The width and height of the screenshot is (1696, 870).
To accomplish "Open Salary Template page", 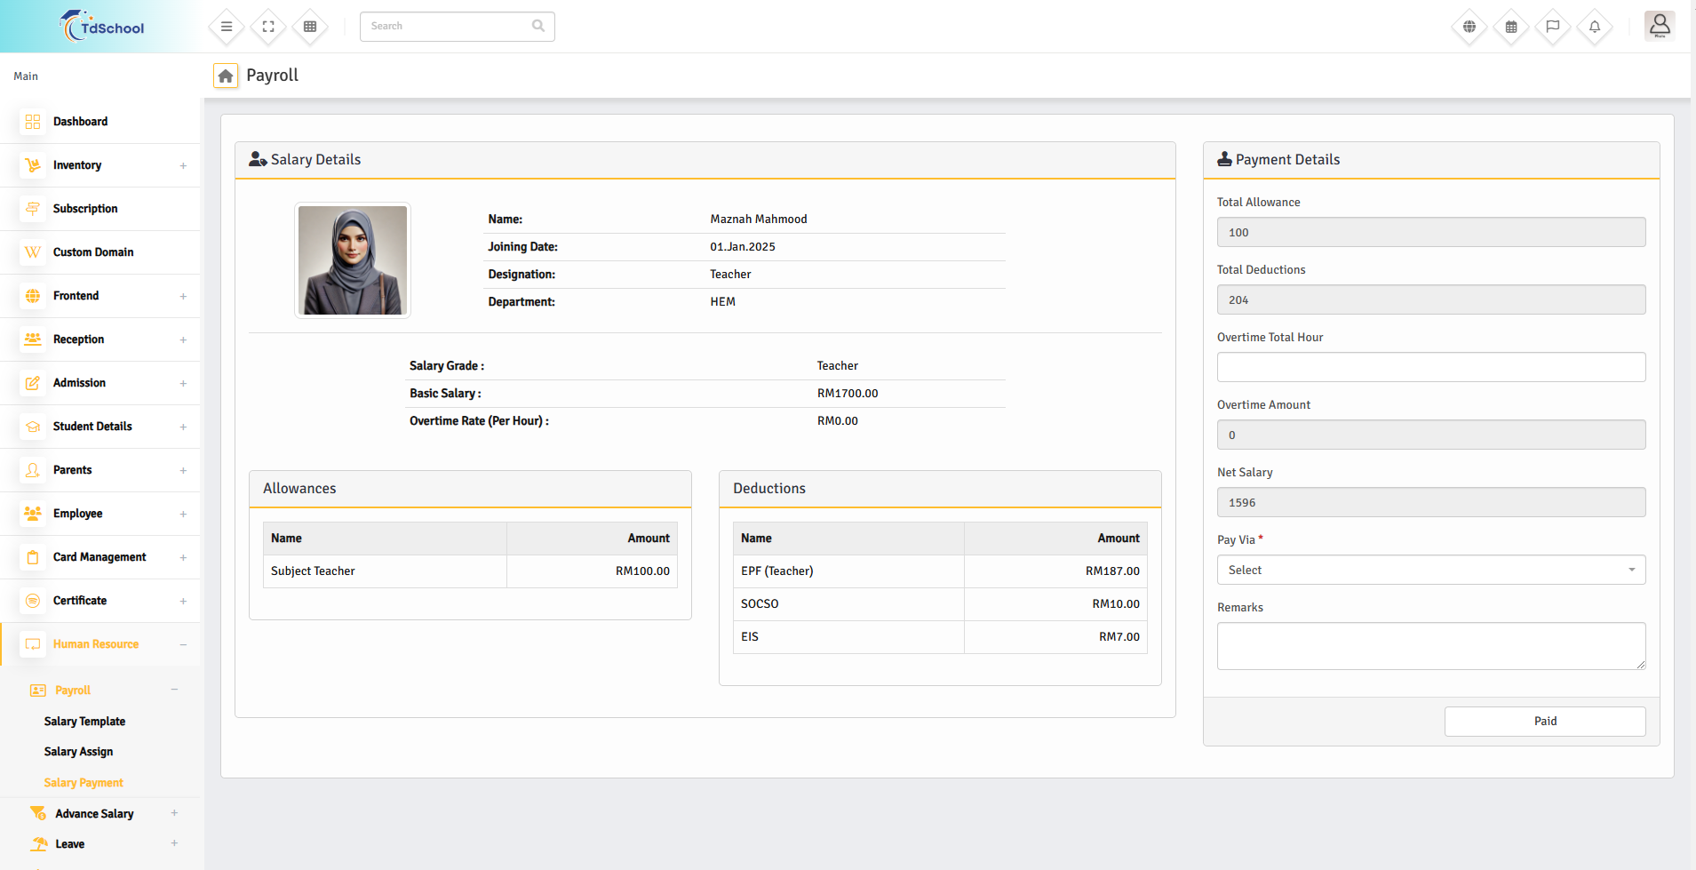I will pos(84,722).
